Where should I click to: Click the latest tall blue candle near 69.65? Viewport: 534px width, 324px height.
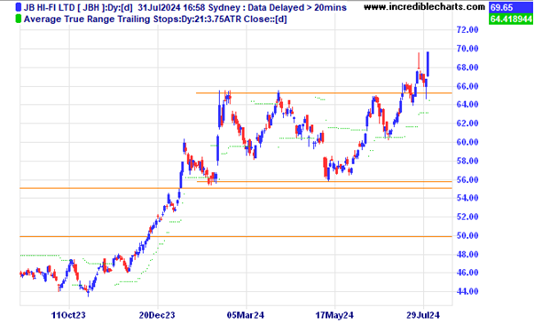point(428,64)
